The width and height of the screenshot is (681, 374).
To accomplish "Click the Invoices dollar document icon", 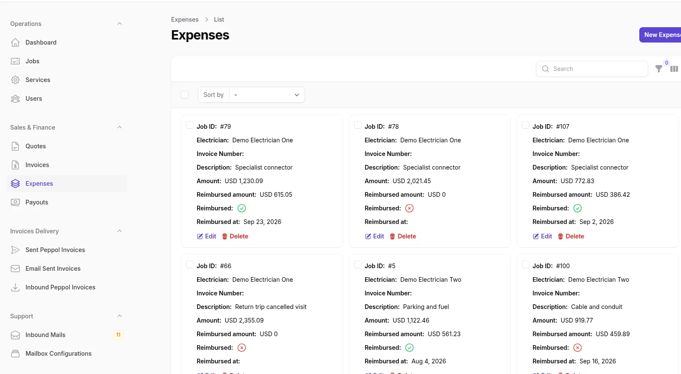I will click(x=15, y=165).
